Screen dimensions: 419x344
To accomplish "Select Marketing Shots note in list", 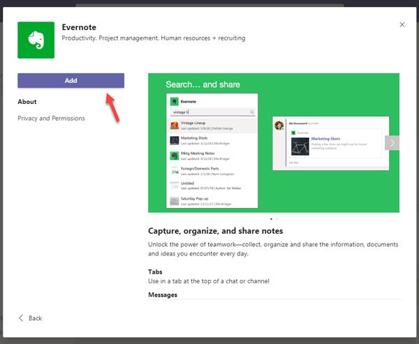I will [212, 140].
